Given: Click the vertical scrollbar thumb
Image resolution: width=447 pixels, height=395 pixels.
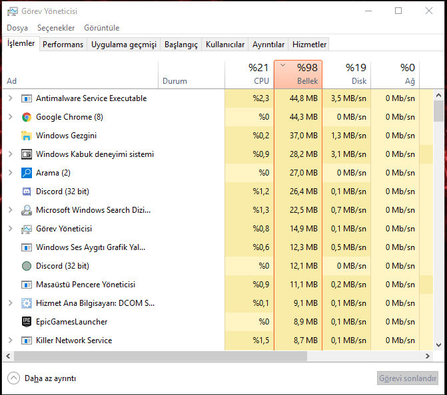Looking at the screenshot, I should tap(439, 111).
